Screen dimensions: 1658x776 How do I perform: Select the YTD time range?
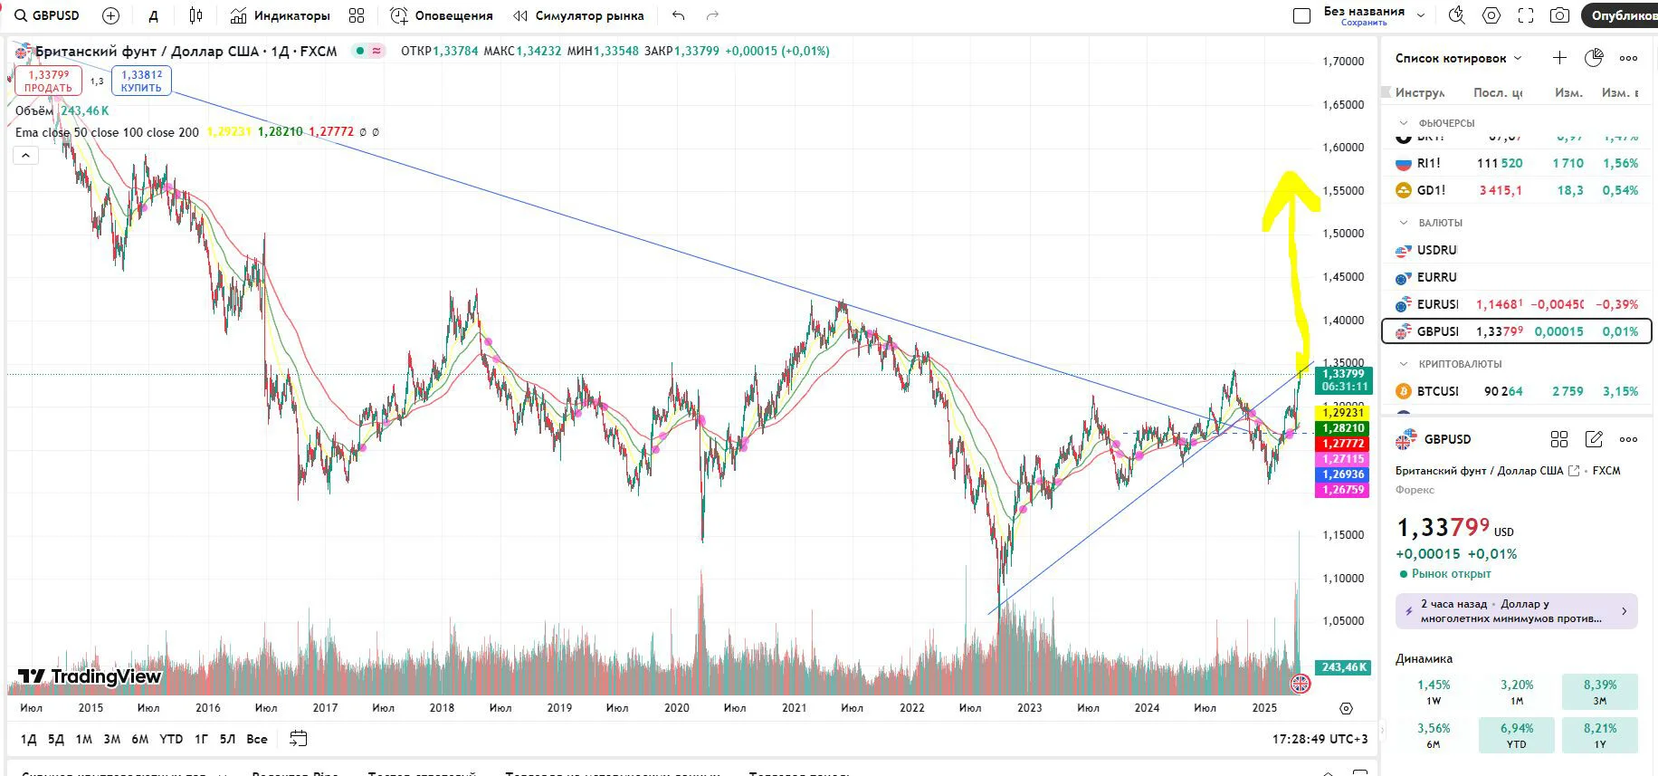pyautogui.click(x=171, y=739)
